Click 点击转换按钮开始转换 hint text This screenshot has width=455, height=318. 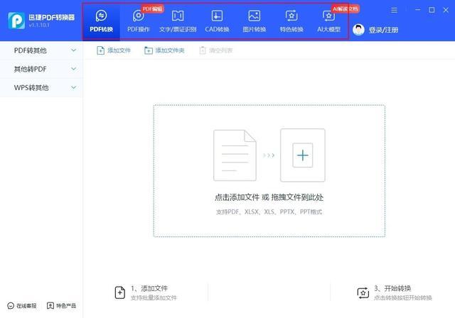[x=403, y=297]
